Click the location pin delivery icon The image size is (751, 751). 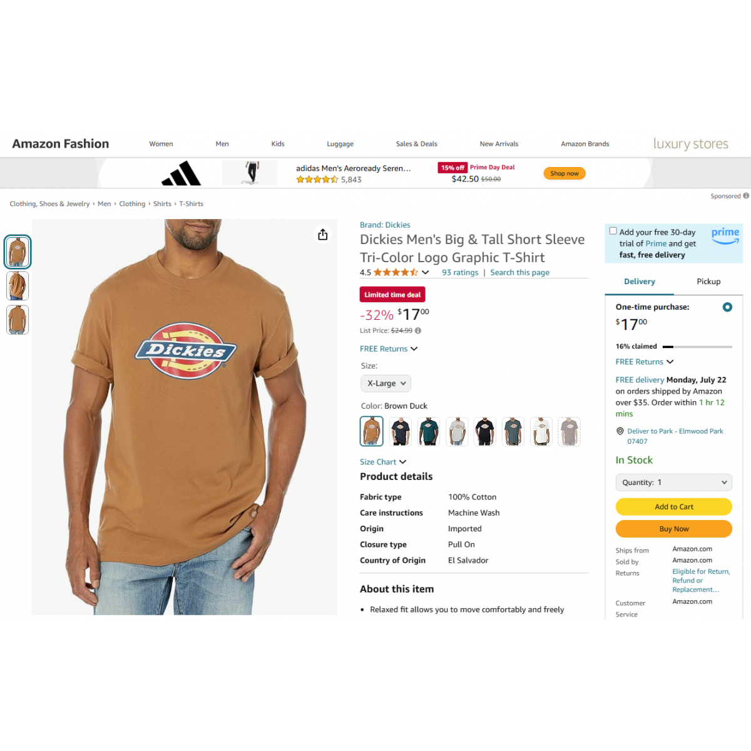point(620,431)
